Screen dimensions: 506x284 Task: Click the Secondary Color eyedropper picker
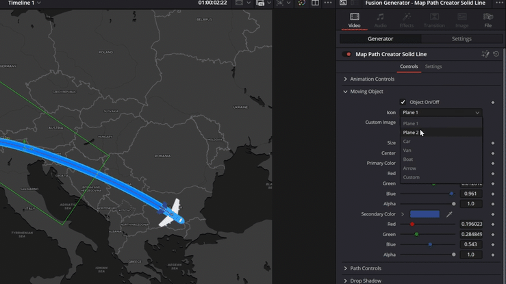click(x=450, y=214)
